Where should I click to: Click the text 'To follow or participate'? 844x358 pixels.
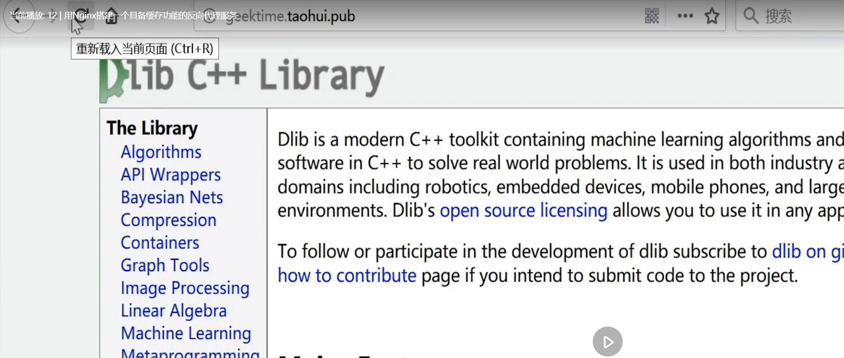(x=368, y=252)
